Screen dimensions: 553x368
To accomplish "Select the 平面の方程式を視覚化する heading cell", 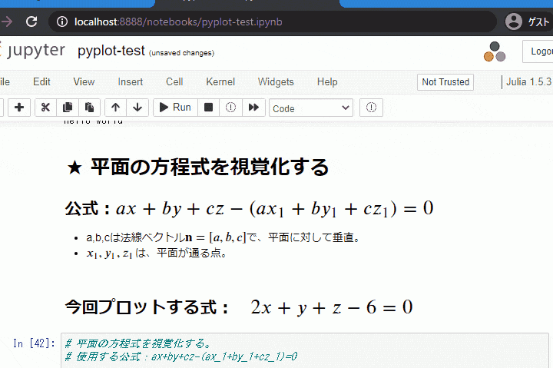I will pos(197,167).
